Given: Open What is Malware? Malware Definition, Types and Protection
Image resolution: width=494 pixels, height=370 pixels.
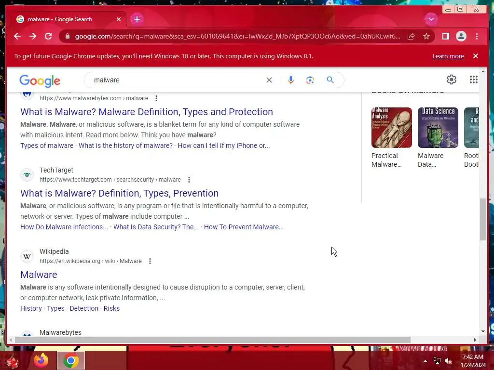Looking at the screenshot, I should (x=147, y=112).
